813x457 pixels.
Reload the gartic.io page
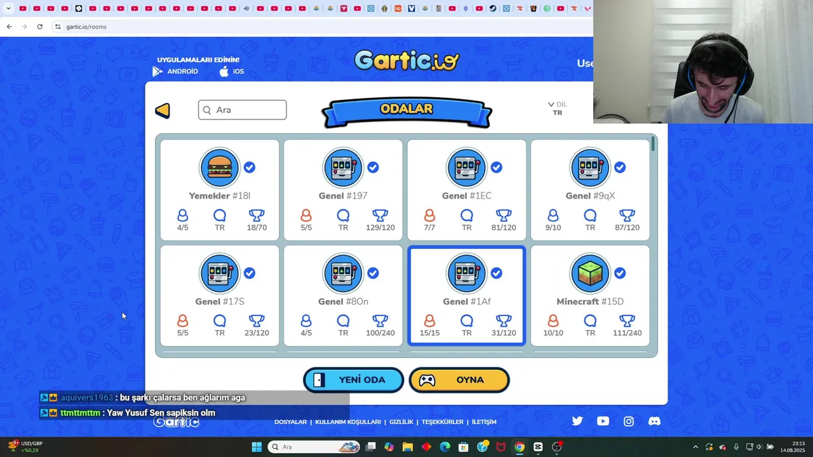coord(39,27)
